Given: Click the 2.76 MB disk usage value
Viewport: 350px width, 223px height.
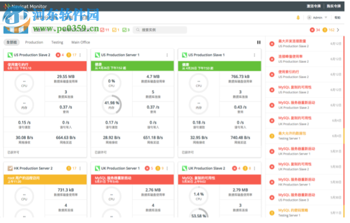Looking at the screenshot, I should coord(153,190).
